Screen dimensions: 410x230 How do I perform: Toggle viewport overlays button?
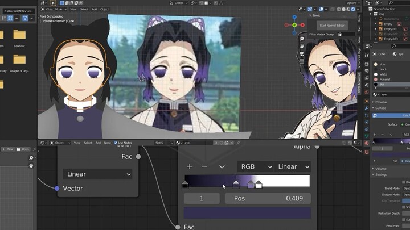tap(321, 9)
